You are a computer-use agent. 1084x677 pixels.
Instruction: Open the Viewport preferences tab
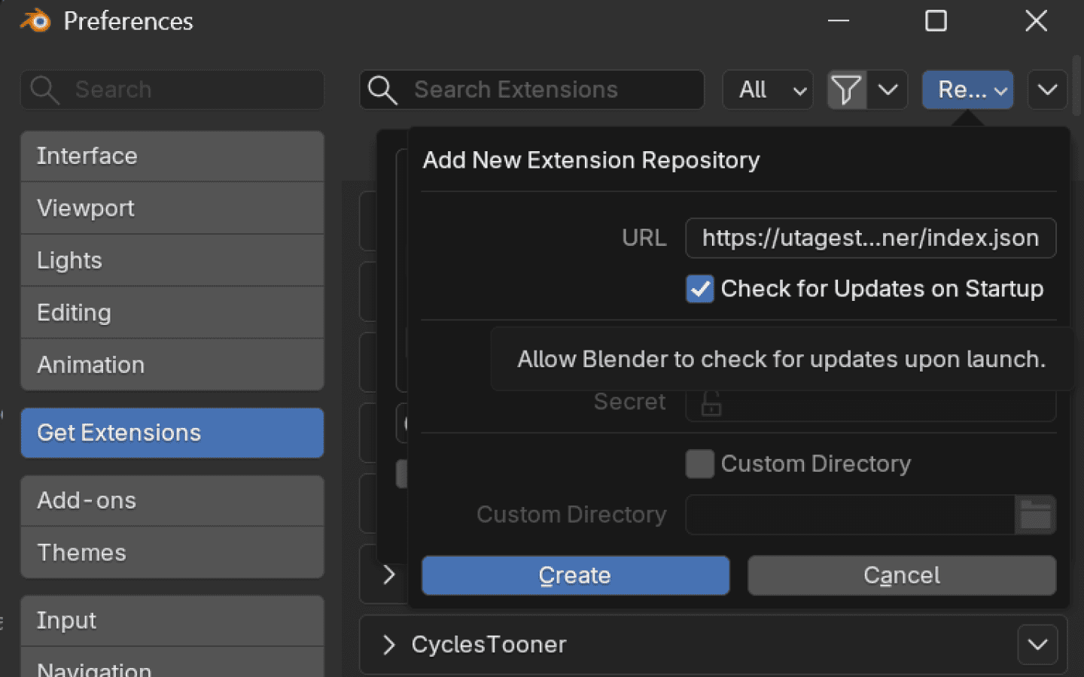point(172,208)
